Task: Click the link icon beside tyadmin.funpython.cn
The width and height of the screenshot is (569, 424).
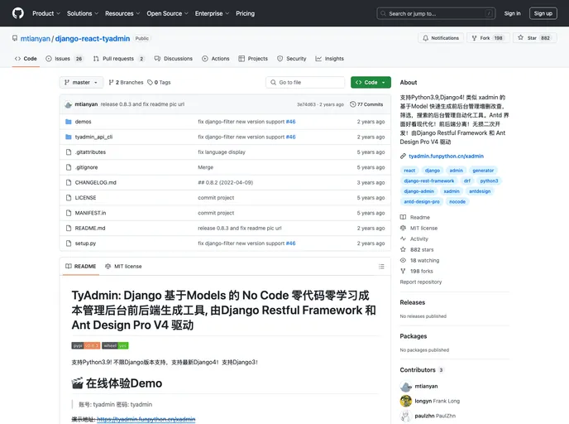Action: point(403,156)
